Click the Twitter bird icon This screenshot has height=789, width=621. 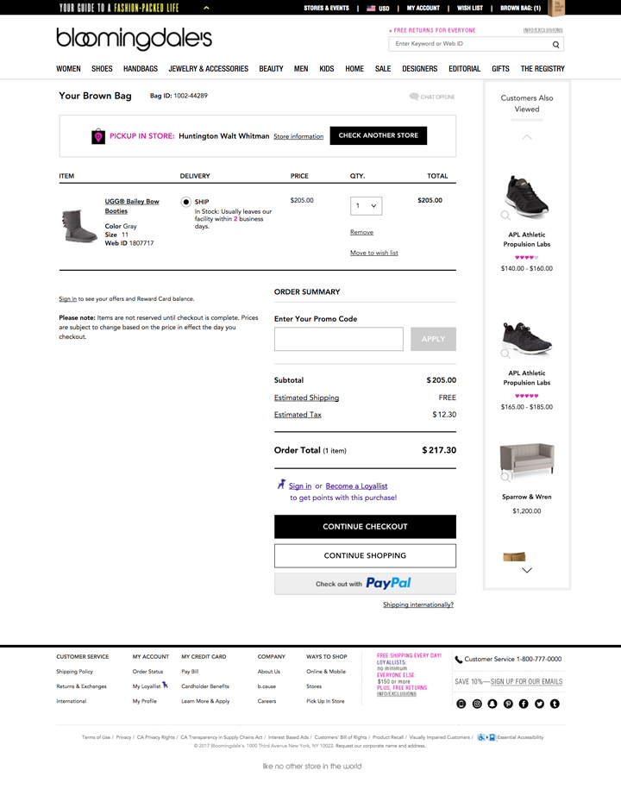coord(539,704)
